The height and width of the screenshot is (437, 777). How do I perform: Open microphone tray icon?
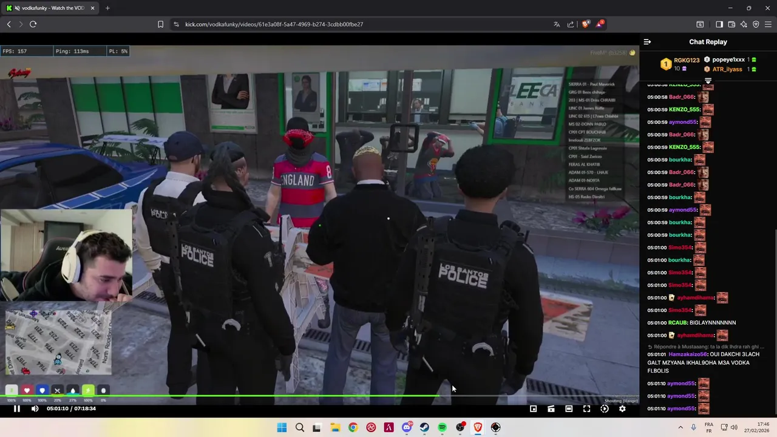click(693, 428)
